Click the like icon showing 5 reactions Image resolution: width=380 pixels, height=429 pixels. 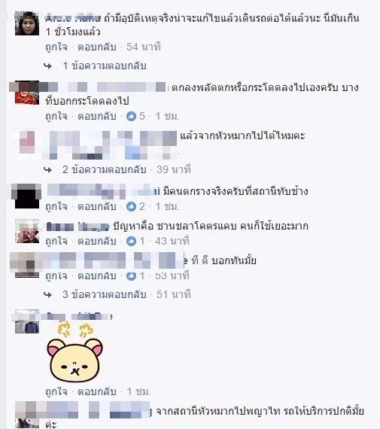click(132, 117)
